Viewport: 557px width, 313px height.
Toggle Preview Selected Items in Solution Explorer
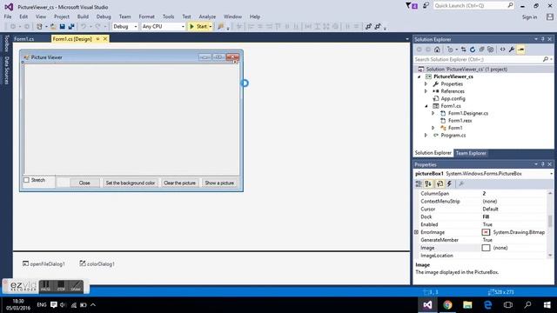pos(520,50)
